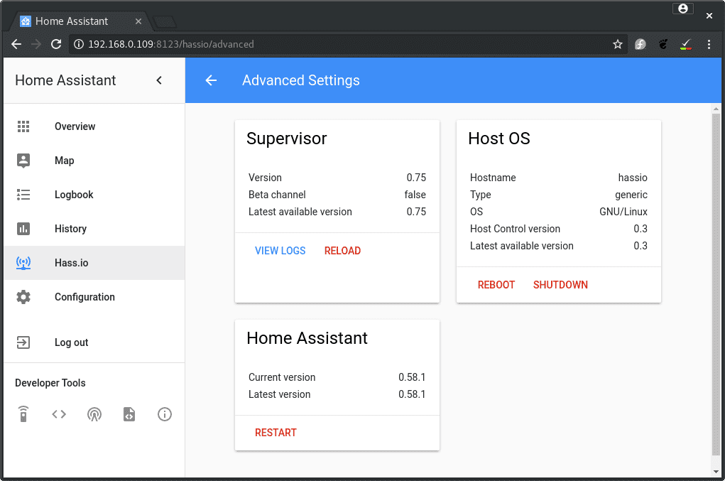Open the Chrome three-dot menu
This screenshot has height=481, width=725.
[x=709, y=44]
